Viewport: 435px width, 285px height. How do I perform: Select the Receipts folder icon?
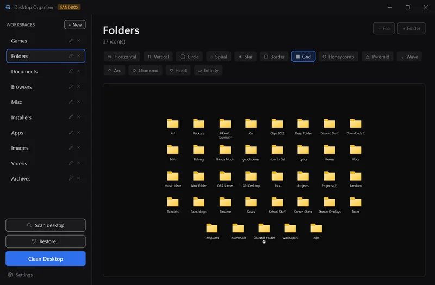point(173,202)
